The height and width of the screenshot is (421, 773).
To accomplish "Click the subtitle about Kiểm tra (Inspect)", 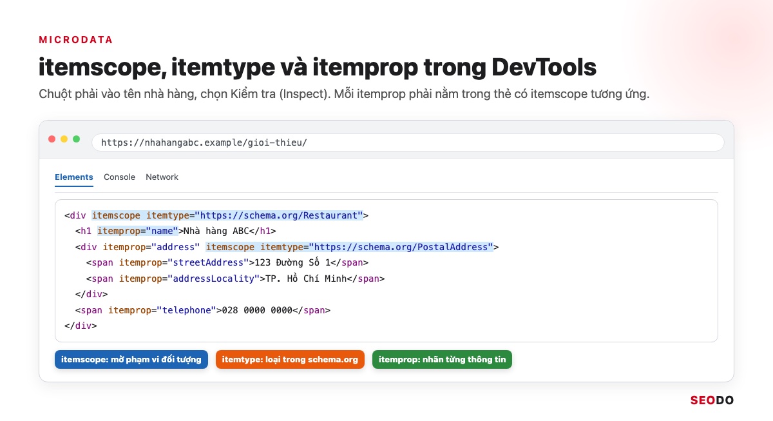I will click(344, 95).
